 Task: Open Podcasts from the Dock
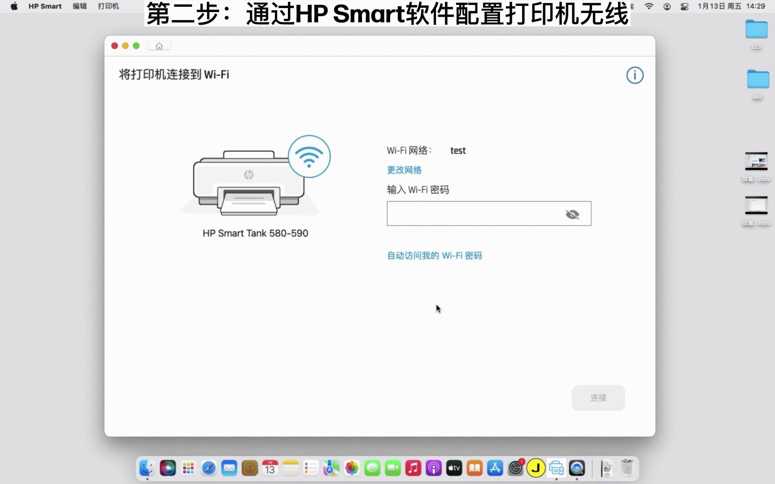pos(434,468)
